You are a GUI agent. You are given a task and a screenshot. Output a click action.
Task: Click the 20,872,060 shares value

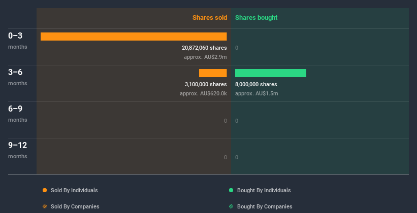pos(204,48)
